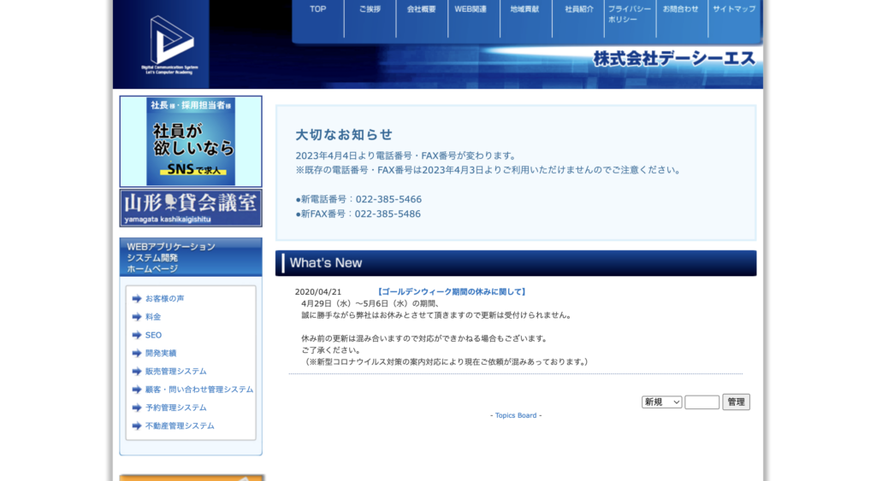Click the DCS company logo
Screen dimensions: 876x481
tap(170, 43)
